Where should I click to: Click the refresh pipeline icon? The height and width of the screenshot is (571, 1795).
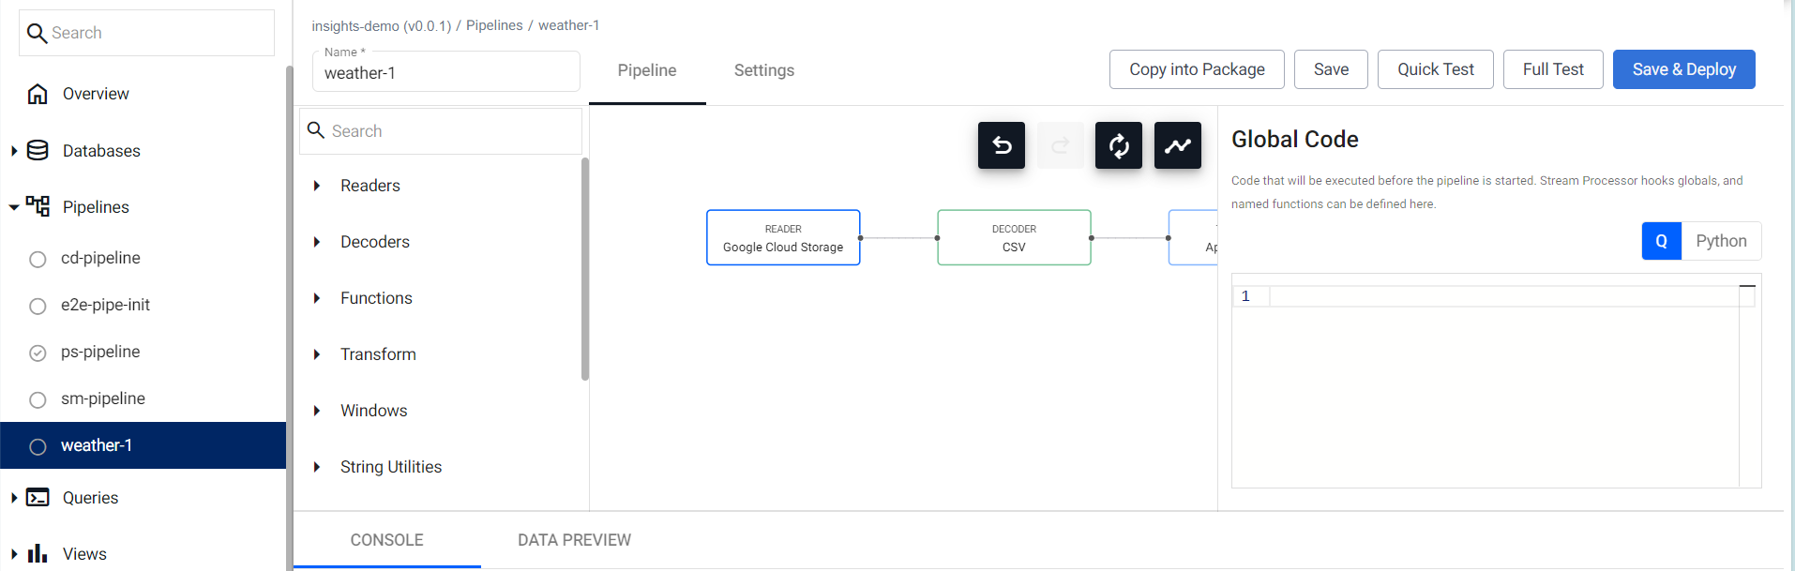tap(1118, 145)
